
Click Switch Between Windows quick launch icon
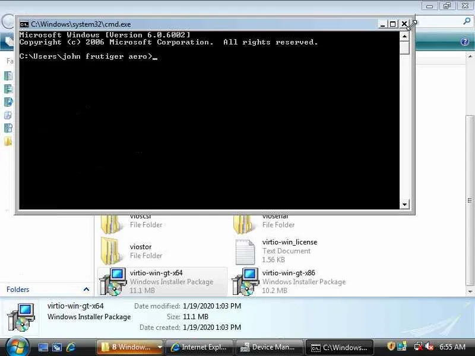[x=57, y=347]
